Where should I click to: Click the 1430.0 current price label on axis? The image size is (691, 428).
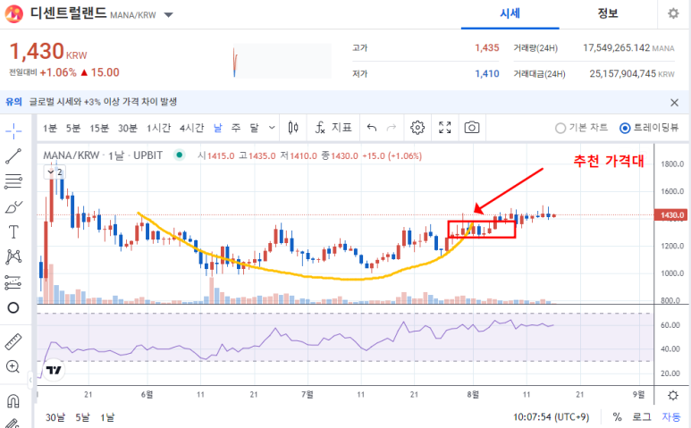[671, 214]
